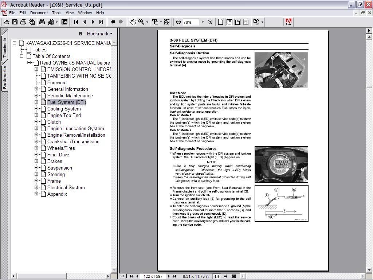Screen dimensions: 373x280
Task: Open the Document menu
Action: (39, 13)
